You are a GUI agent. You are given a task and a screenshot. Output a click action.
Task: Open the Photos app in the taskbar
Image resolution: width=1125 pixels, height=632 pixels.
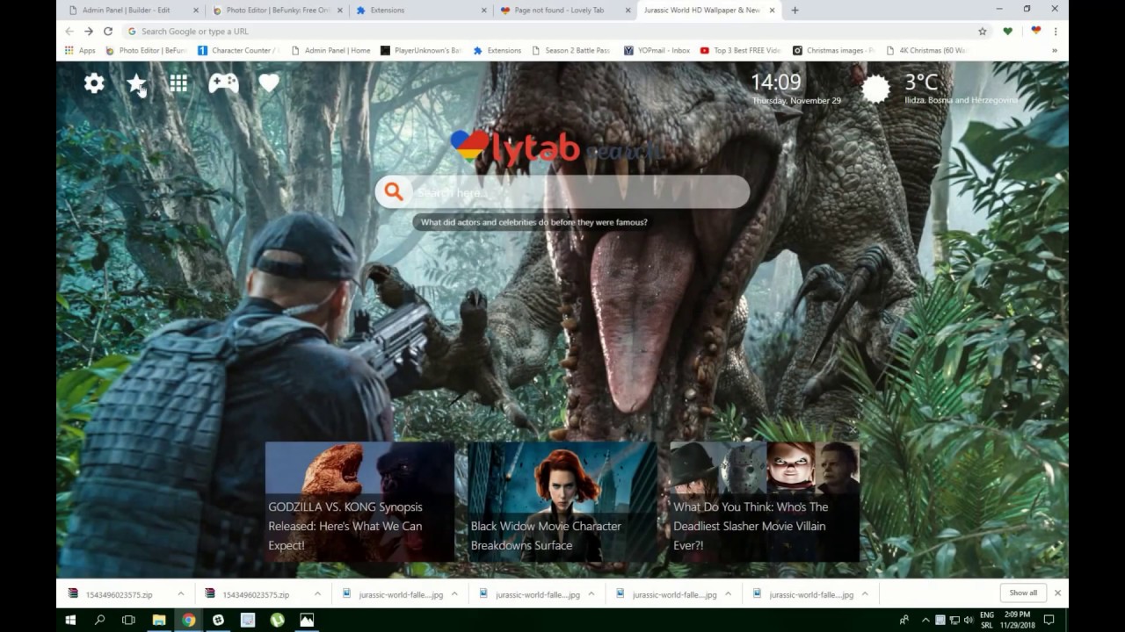point(307,620)
